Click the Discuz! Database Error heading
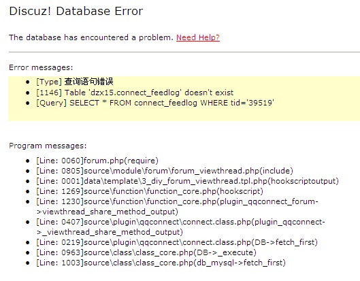 (x=76, y=11)
